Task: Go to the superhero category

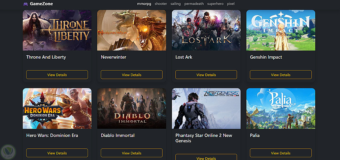Action: click(x=215, y=4)
